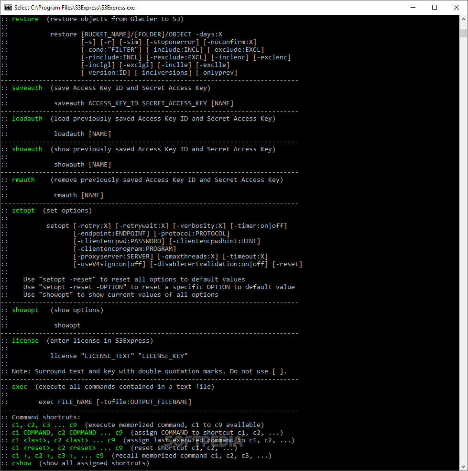
Task: Click the '[-endpoint:ENDPOINT]' option text
Action: click(x=111, y=234)
